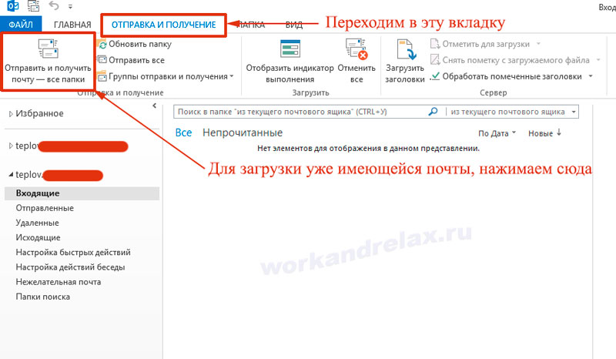Click the mailbox search input field
Viewport: 616px width, 359px height.
click(300, 112)
